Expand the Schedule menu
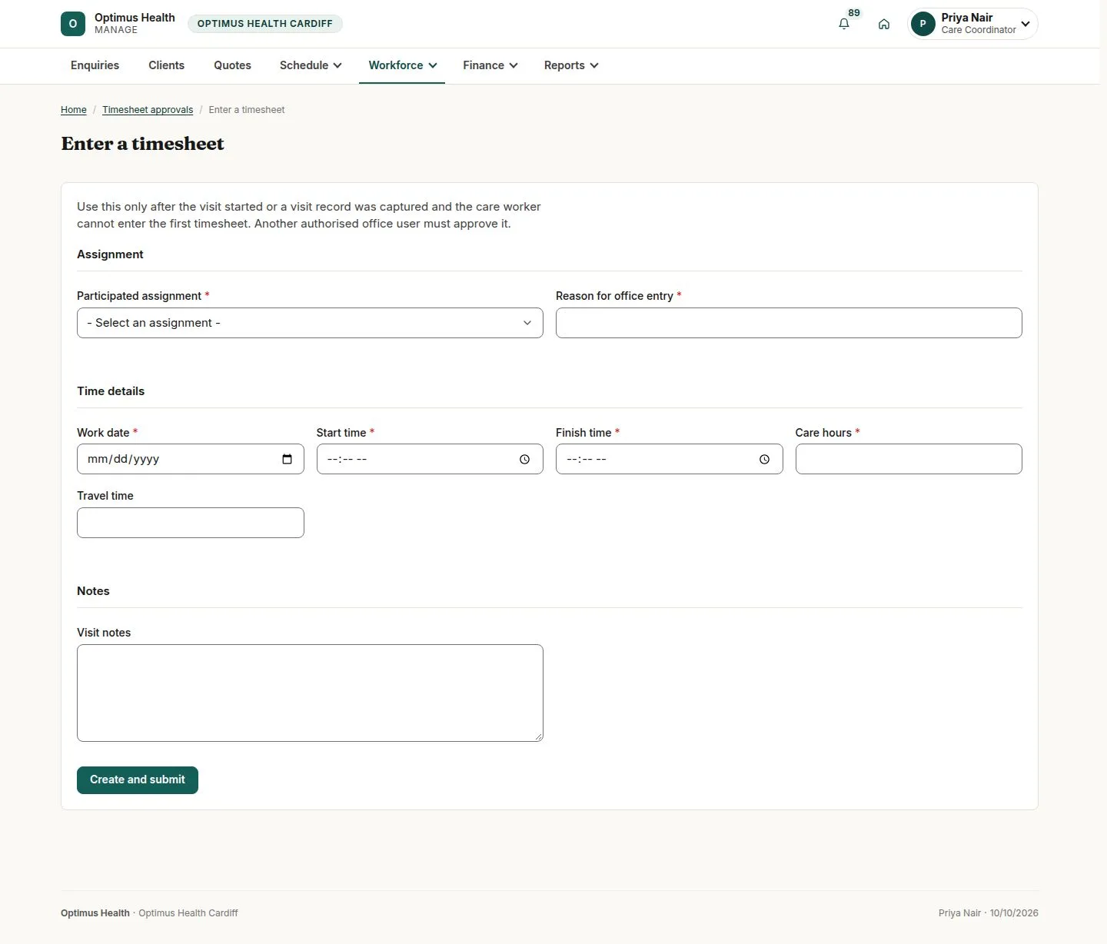 tap(311, 65)
